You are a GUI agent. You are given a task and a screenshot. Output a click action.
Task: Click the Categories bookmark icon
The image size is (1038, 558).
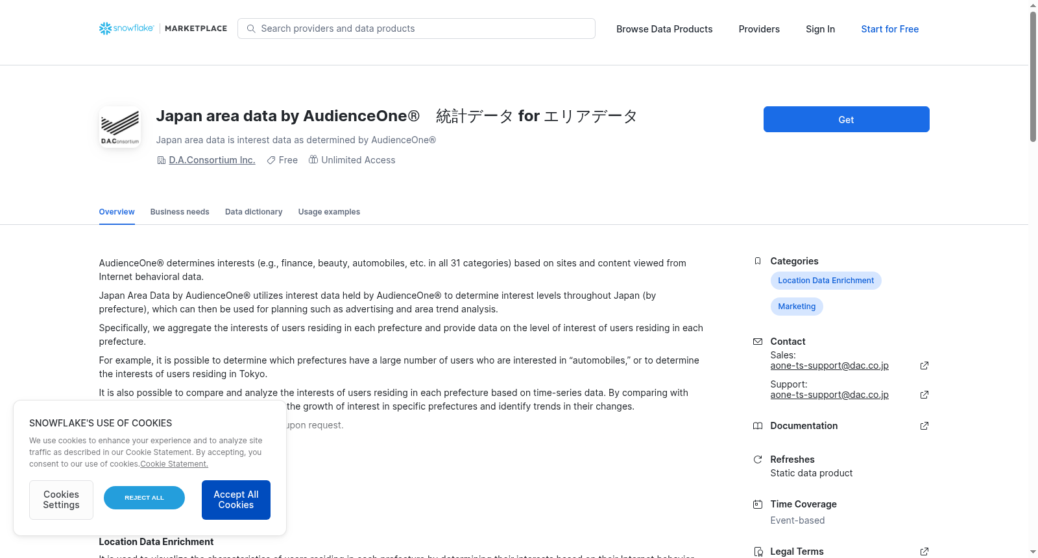tap(758, 261)
